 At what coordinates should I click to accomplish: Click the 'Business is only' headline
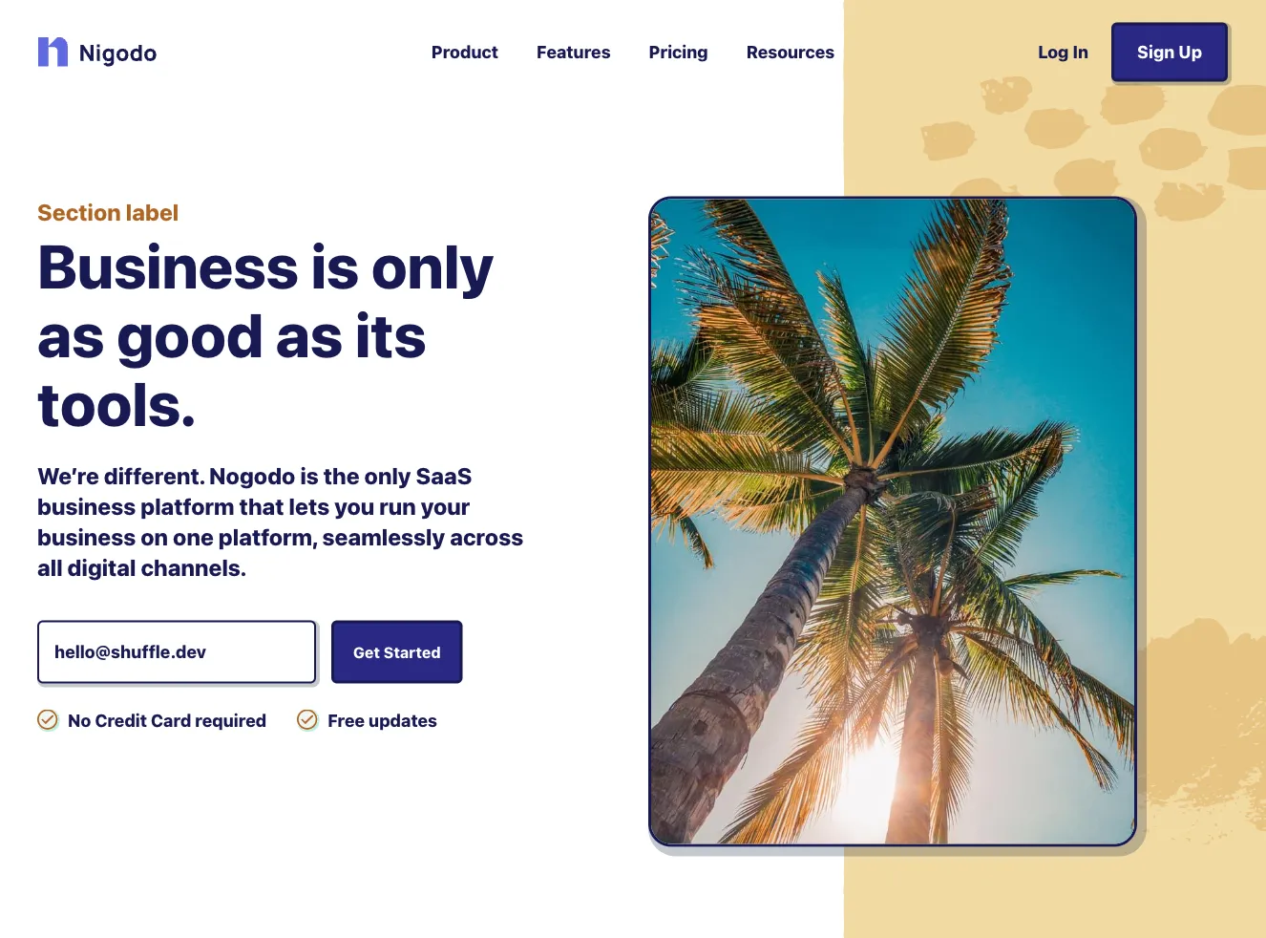[265, 336]
